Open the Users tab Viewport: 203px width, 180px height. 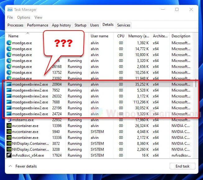95,25
